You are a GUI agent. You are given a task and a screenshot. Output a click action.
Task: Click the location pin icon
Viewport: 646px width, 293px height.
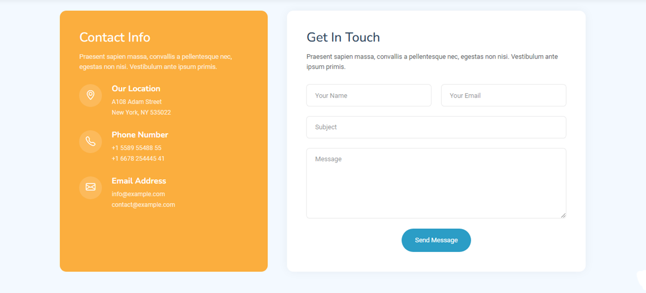coord(90,95)
